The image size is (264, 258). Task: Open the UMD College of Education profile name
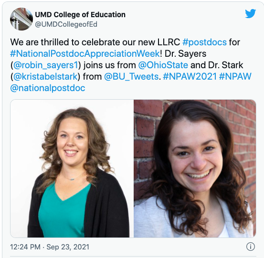pos(80,15)
